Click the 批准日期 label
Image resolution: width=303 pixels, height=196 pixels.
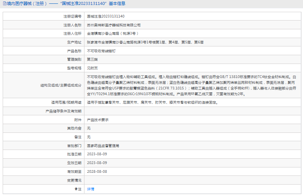click(74, 154)
